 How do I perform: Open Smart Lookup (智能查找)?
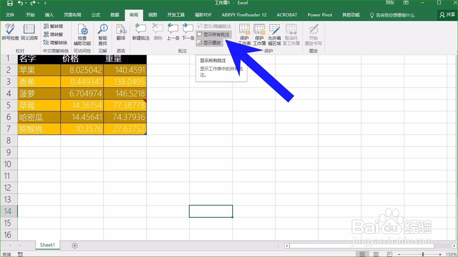pos(103,35)
